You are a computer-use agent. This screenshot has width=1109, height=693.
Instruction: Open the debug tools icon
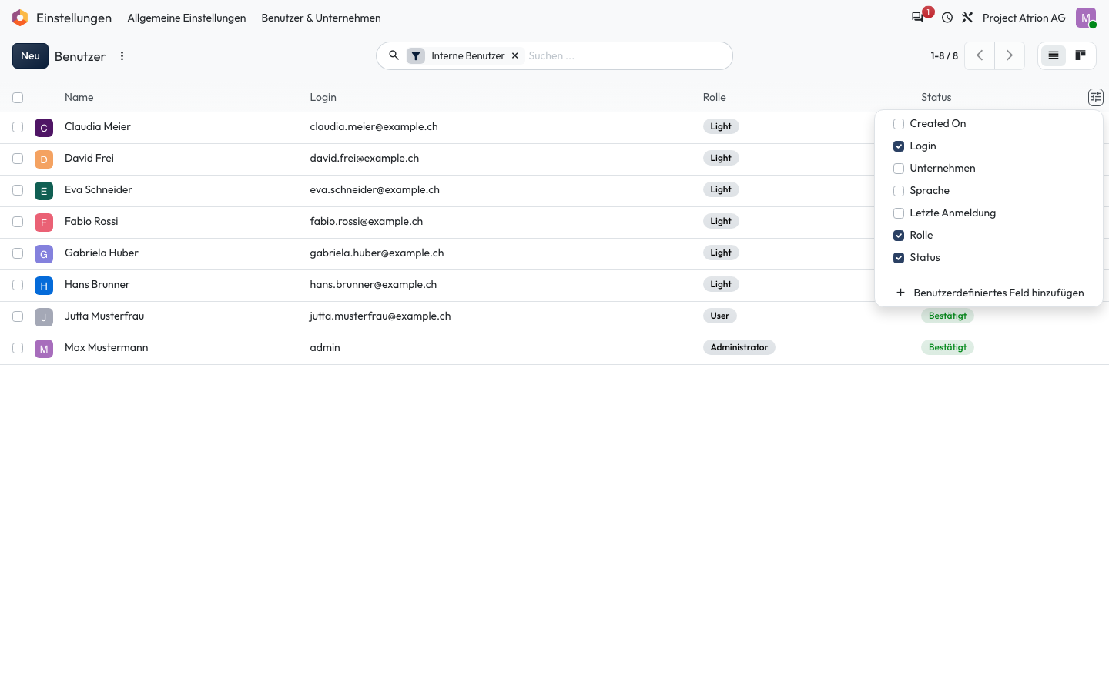point(967,18)
